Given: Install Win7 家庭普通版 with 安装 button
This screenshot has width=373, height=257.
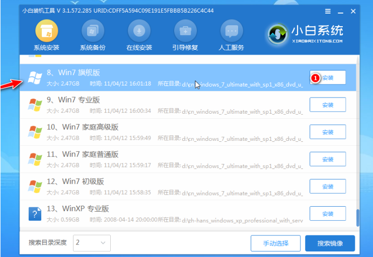Looking at the screenshot, I should (x=328, y=159).
